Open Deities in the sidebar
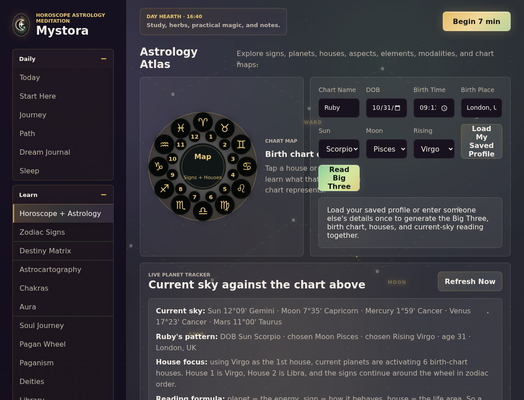 pyautogui.click(x=63, y=382)
